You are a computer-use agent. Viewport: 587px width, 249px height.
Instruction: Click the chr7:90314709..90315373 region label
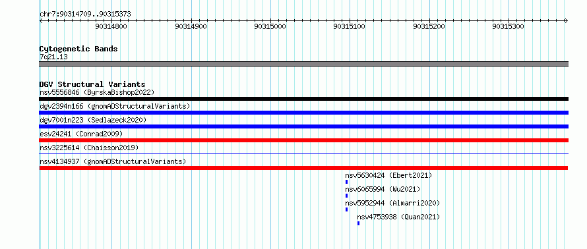85,14
